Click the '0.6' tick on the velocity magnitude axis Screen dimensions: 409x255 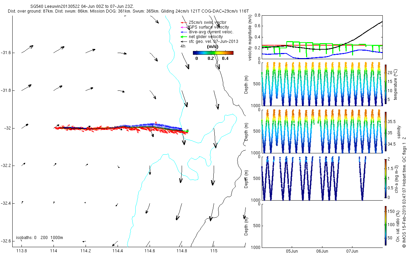click(258, 26)
